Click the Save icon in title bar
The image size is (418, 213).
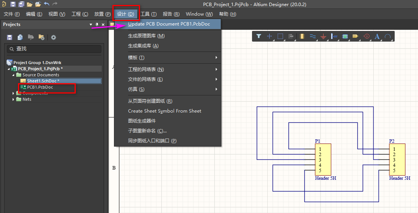point(13,4)
